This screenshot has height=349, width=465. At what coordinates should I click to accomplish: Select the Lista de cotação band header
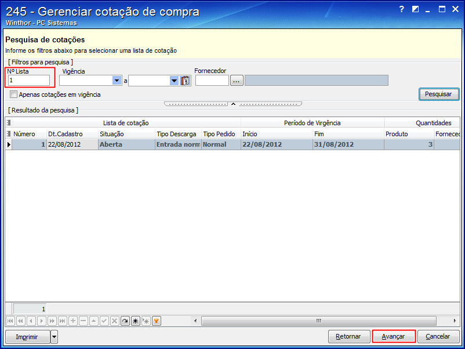[x=126, y=123]
